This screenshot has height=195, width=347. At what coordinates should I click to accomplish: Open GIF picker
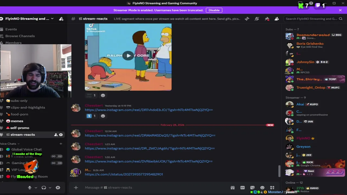[x=242, y=187]
